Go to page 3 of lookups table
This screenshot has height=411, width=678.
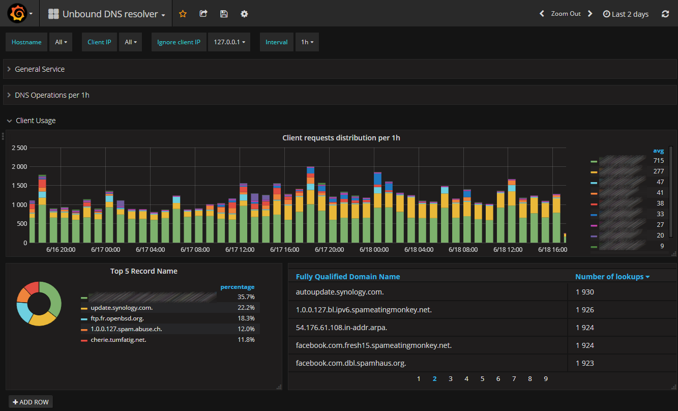pos(451,379)
